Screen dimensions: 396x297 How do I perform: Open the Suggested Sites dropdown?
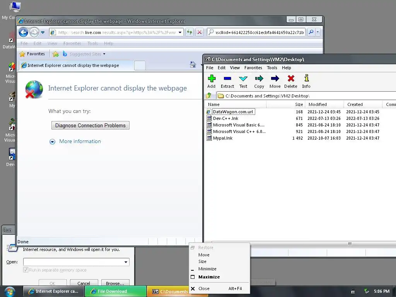pos(104,54)
